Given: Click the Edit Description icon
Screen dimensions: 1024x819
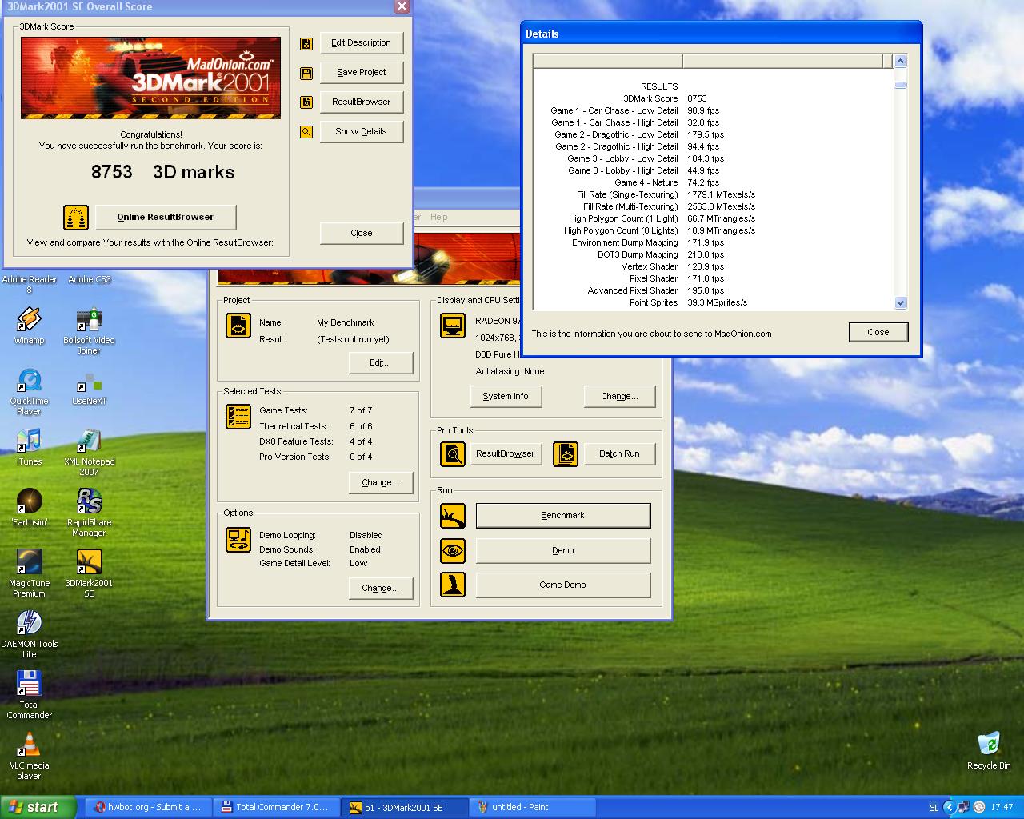Looking at the screenshot, I should [x=306, y=44].
